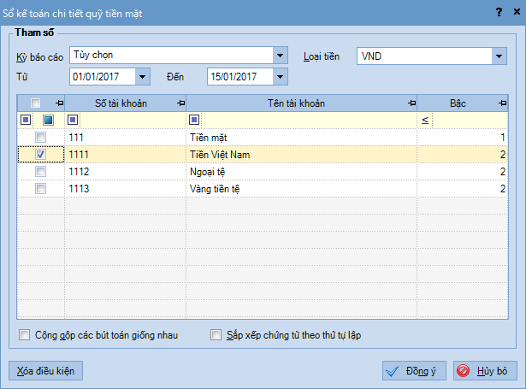Open the Đến date picker dropdown
The width and height of the screenshot is (526, 389).
point(281,77)
